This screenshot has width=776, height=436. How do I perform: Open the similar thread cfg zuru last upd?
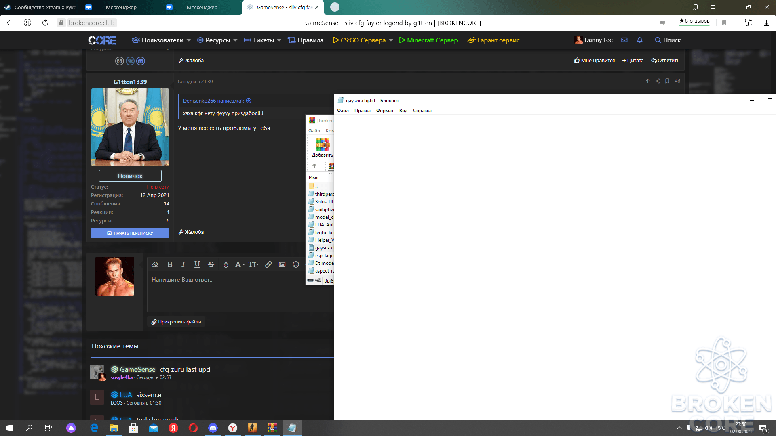[185, 369]
